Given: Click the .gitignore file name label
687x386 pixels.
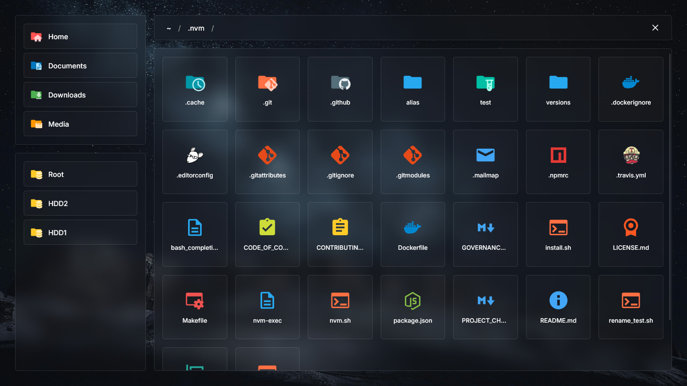Looking at the screenshot, I should coord(340,175).
